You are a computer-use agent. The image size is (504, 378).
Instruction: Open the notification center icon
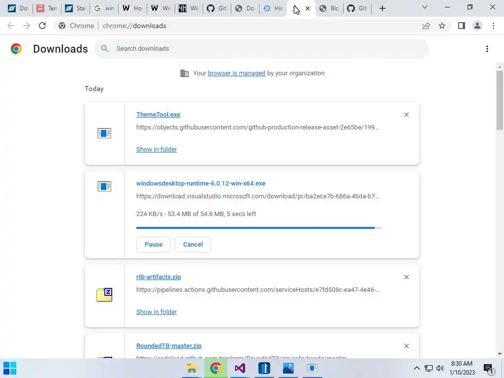tap(488, 368)
